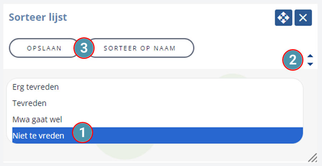Move selected item up with the up arrow
The width and height of the screenshot is (322, 166).
coord(310,56)
